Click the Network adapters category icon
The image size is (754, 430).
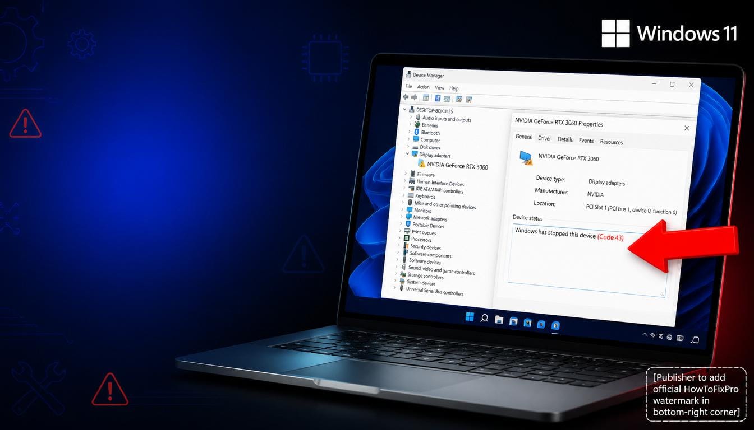tap(408, 218)
